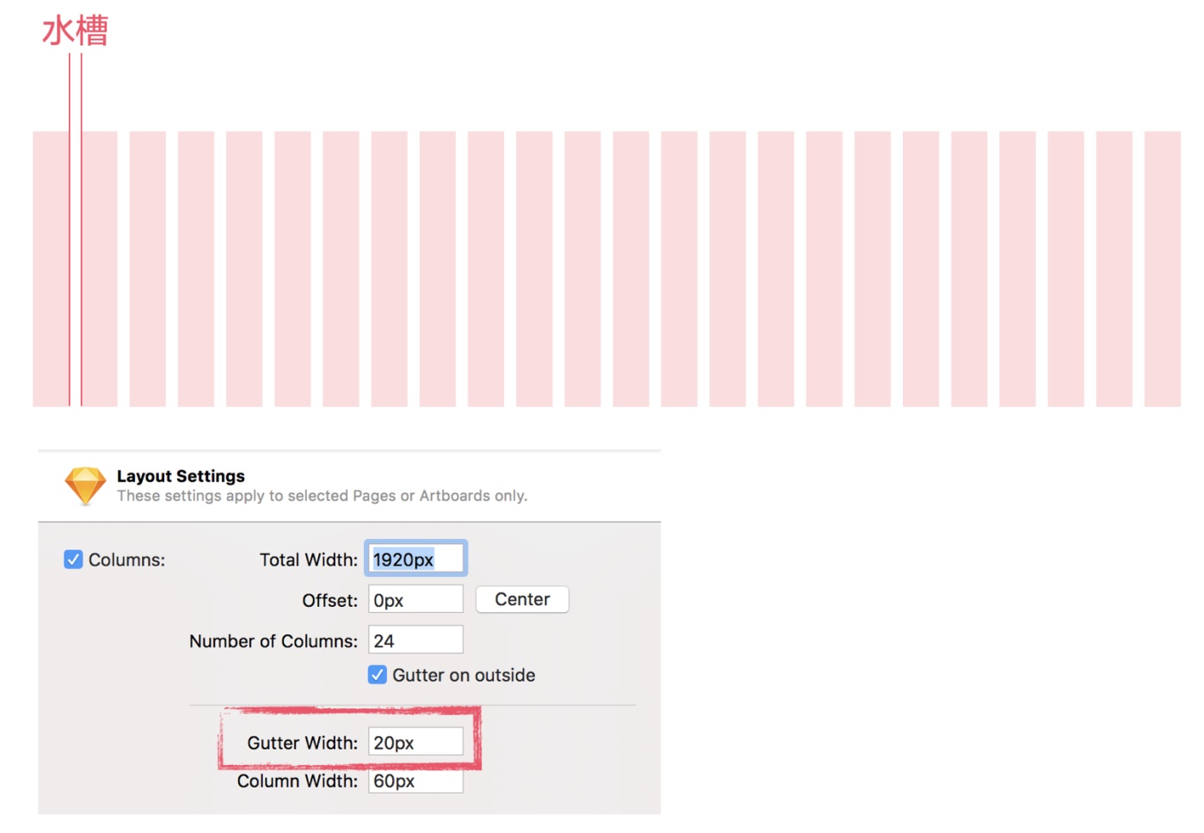Click the 'Number of Columns:' label text
This screenshot has width=1204, height=833.
pyautogui.click(x=273, y=641)
